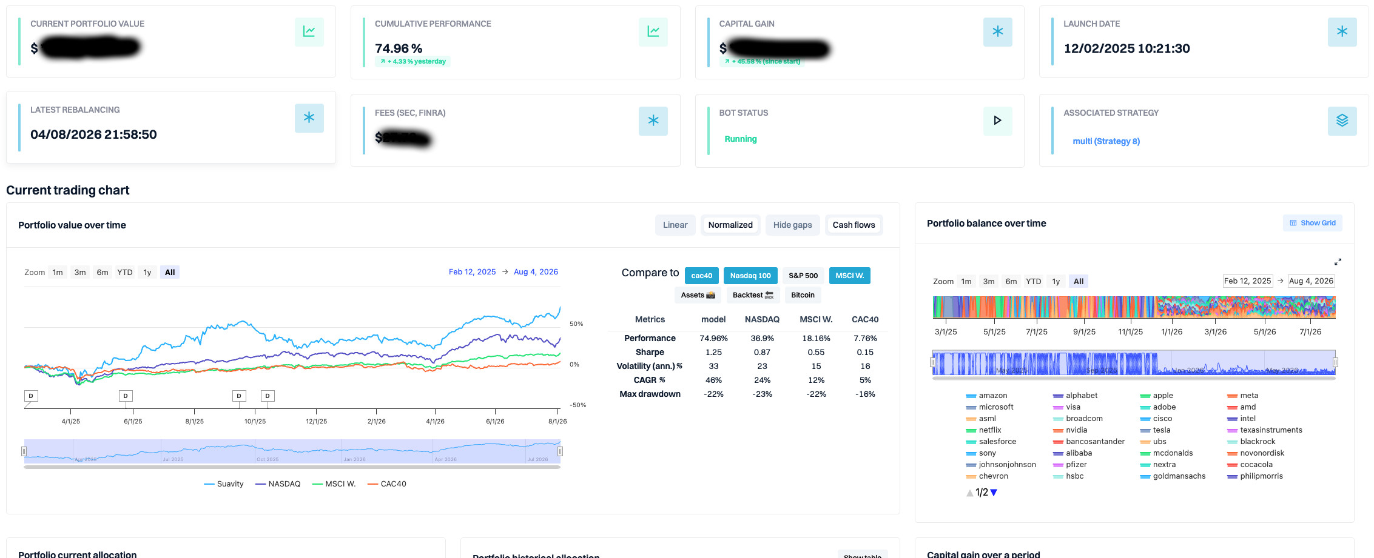1374x558 pixels.
Task: Expand the portfolio balance chart fullscreen
Action: point(1338,262)
